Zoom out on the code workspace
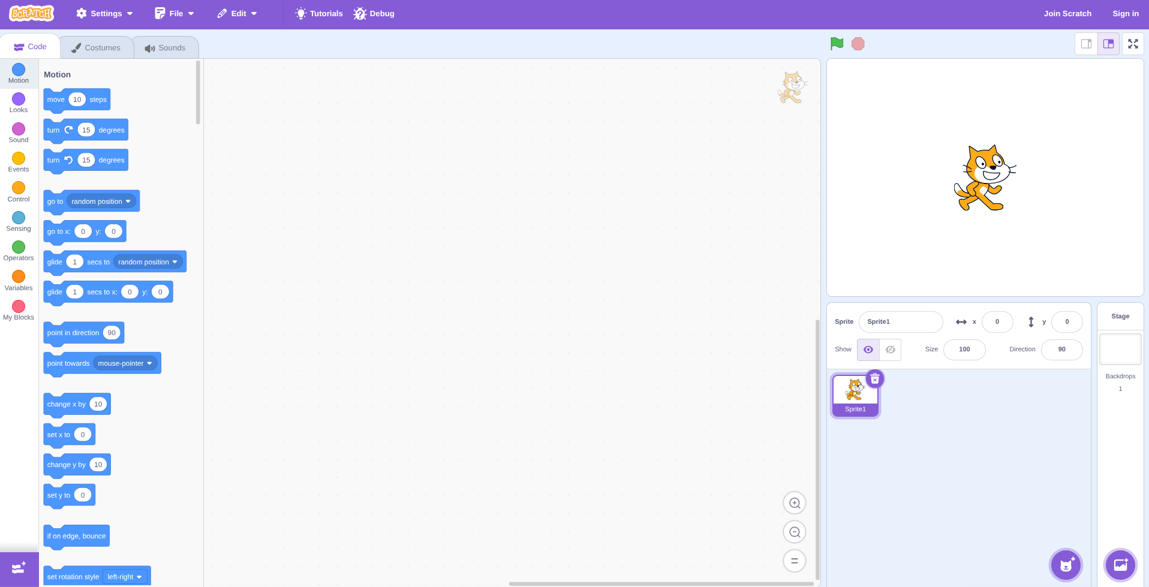The image size is (1149, 587). (794, 532)
